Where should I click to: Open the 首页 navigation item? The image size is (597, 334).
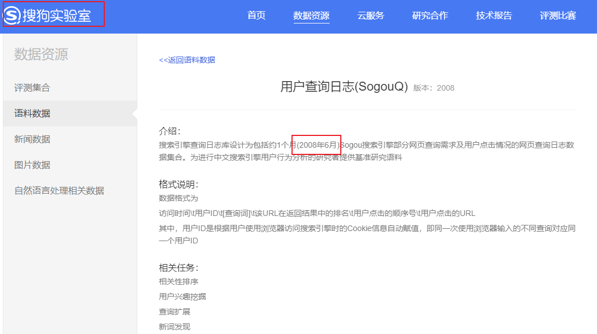(256, 16)
